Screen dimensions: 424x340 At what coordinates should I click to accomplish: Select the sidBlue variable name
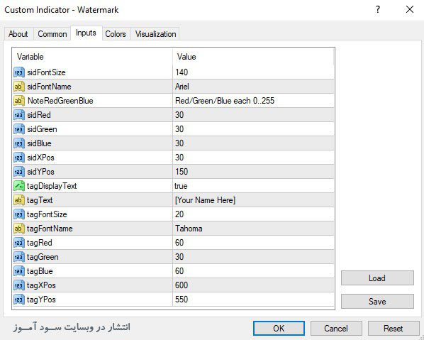coord(39,143)
